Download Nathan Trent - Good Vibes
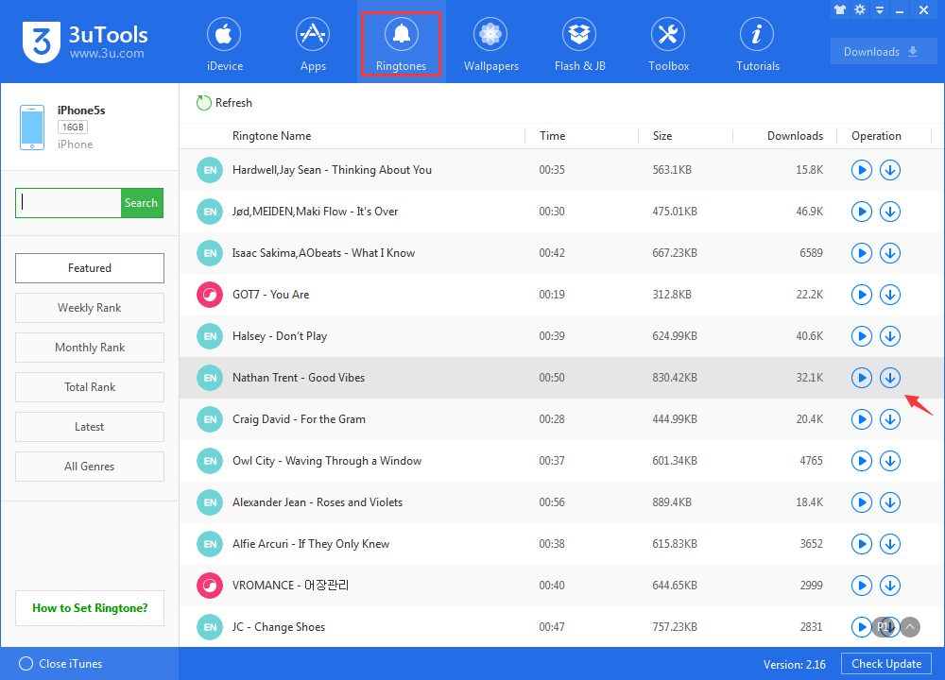This screenshot has height=680, width=945. coord(890,378)
